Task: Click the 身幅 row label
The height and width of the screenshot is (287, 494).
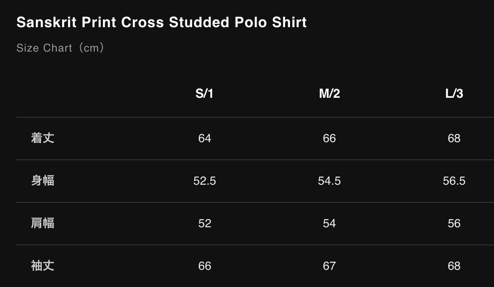Action: tap(43, 181)
